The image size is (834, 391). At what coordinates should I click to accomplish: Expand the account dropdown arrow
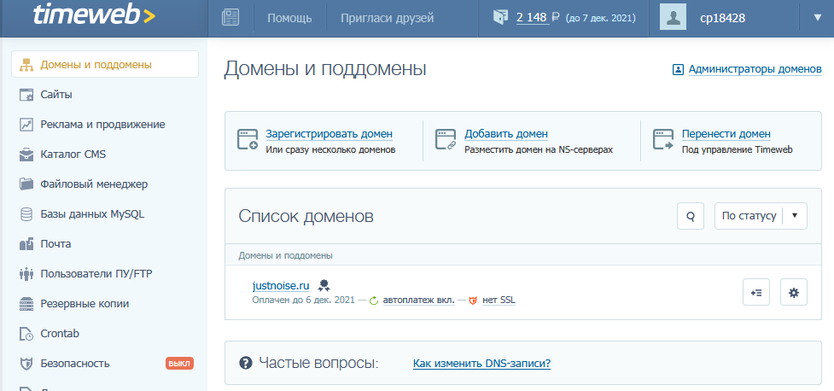pos(818,18)
